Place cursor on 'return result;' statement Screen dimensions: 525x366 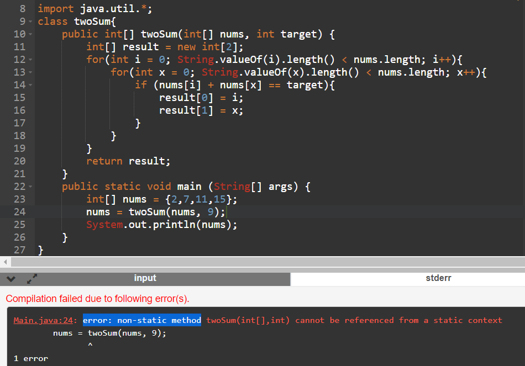pos(128,161)
